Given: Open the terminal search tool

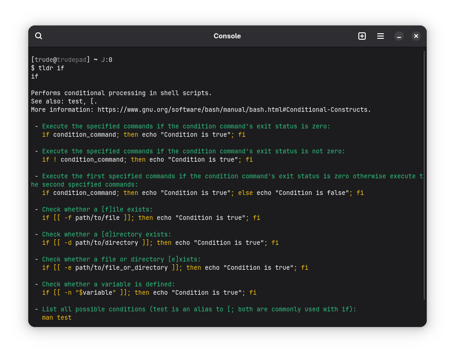Looking at the screenshot, I should (39, 36).
